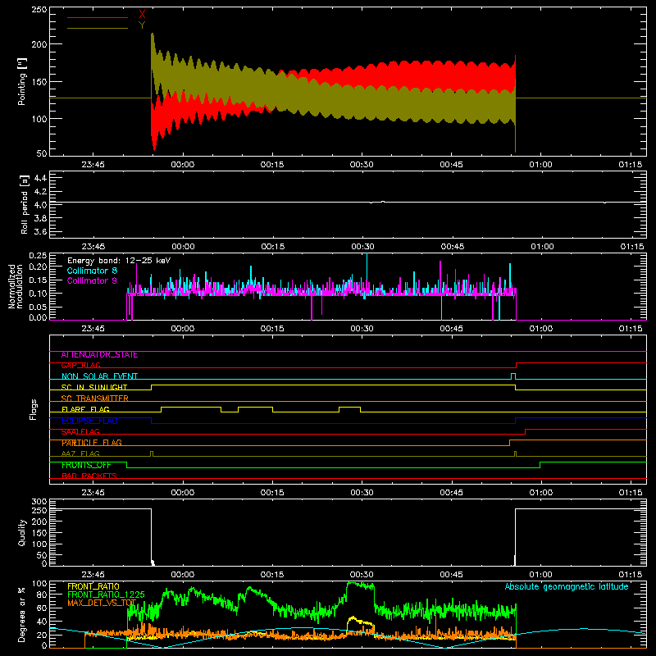The width and height of the screenshot is (656, 656).
Task: Click 00:30 time label under Pointing plot
Action: pyautogui.click(x=362, y=165)
